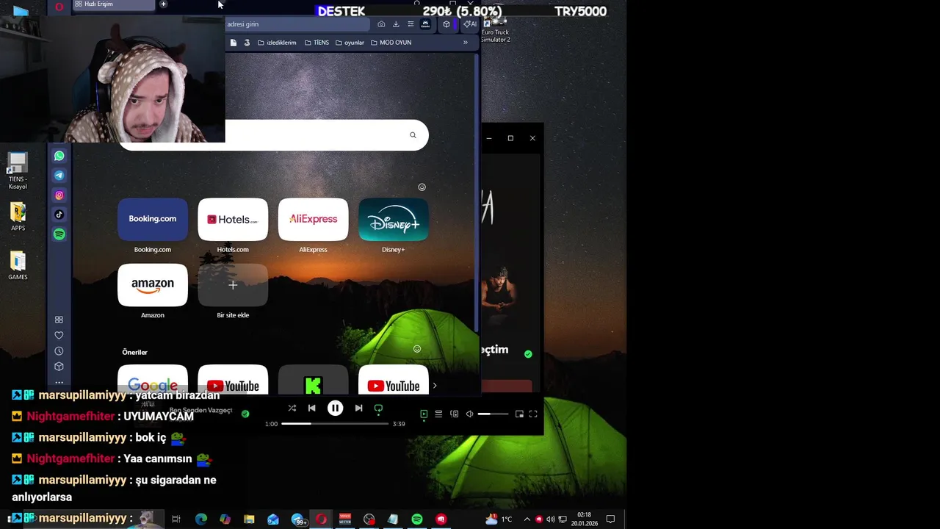Seek in the Spotify progress bar
This screenshot has height=529, width=940.
[335, 424]
